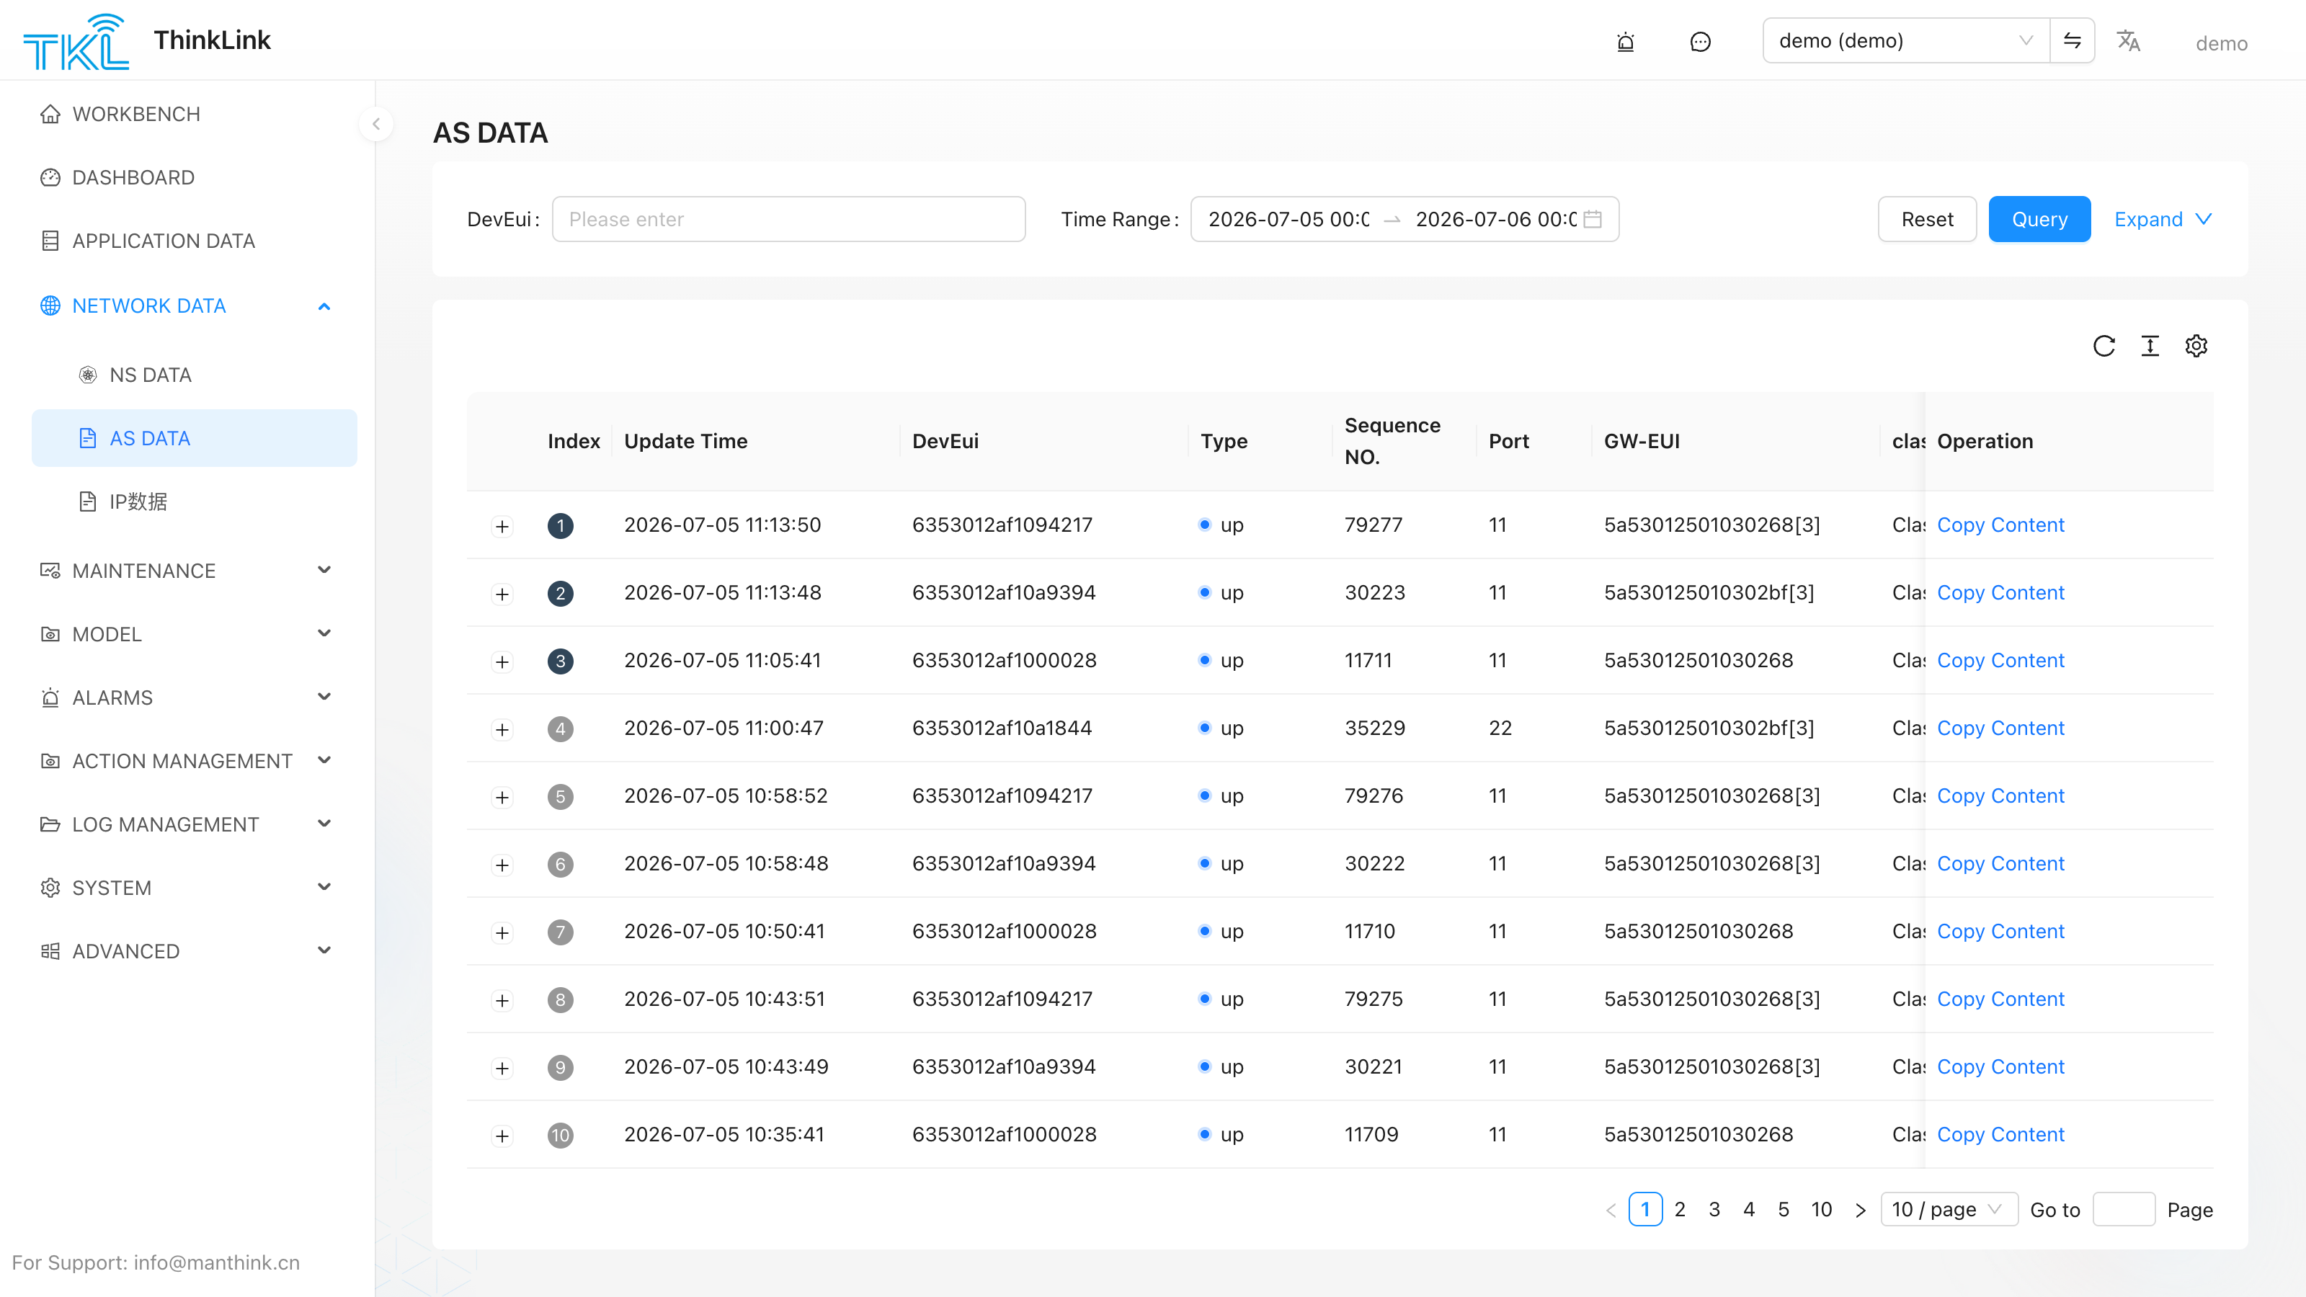Screen dimensions: 2306x1297
Task: Click the Go to page number input
Action: (2124, 1209)
